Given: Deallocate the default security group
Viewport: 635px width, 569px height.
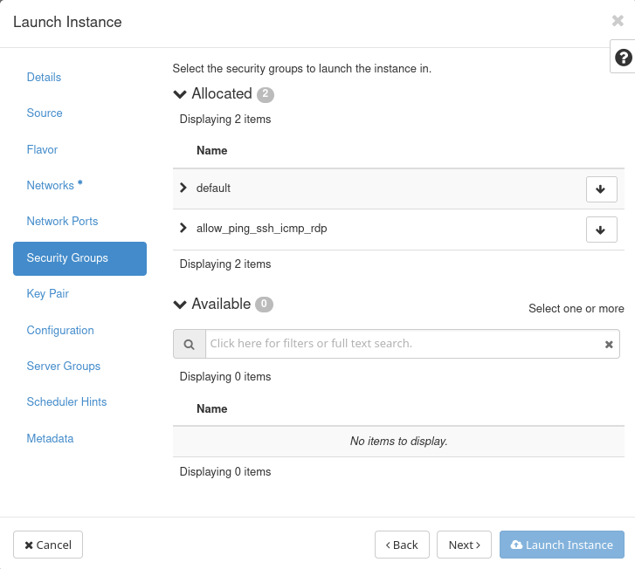Looking at the screenshot, I should tap(601, 189).
